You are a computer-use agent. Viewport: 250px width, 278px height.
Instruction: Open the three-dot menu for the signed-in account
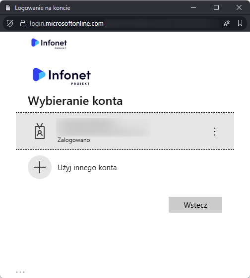click(215, 132)
